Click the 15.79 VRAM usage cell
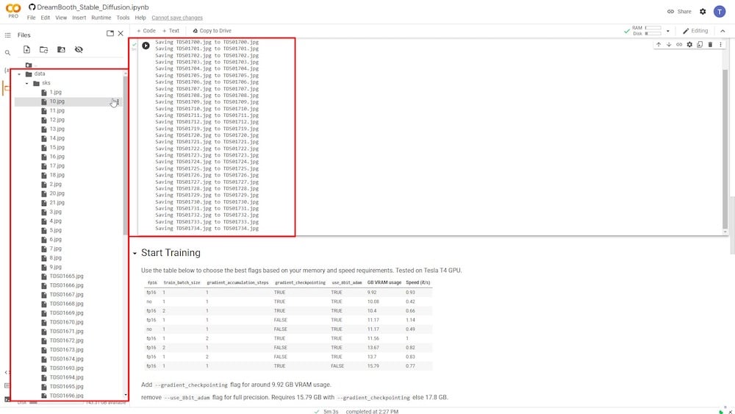This screenshot has height=414, width=735. [x=373, y=366]
